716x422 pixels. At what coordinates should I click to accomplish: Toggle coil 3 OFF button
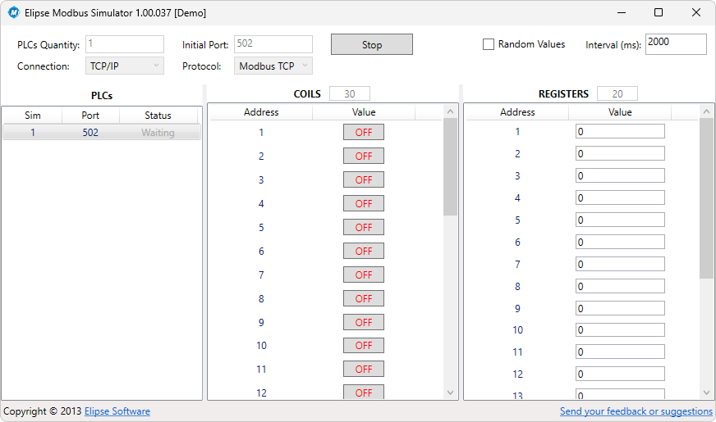(364, 179)
